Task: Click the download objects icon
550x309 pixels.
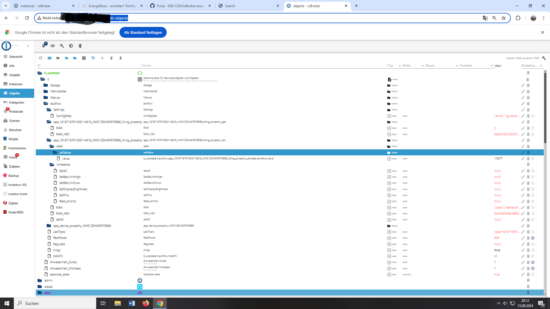Action: (x=121, y=58)
